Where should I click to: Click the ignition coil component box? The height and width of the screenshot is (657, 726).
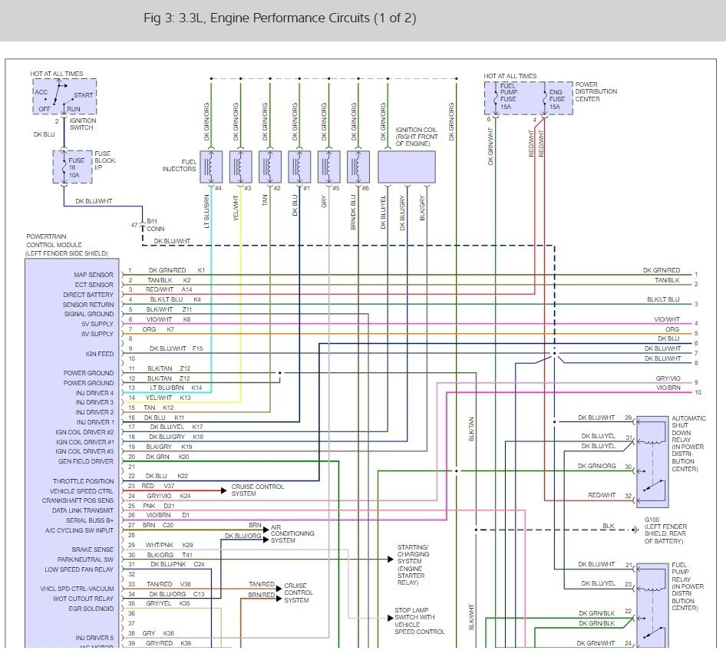coord(407,167)
